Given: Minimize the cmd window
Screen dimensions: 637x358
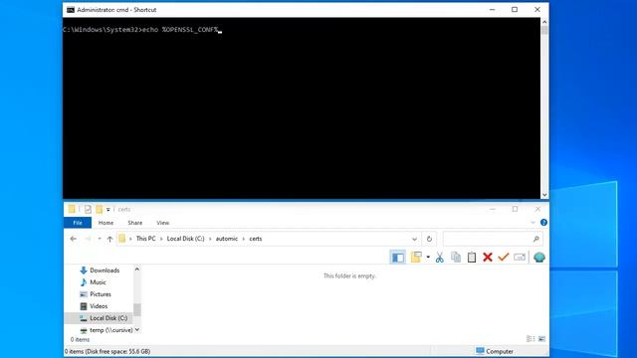Looking at the screenshot, I should (492, 9).
